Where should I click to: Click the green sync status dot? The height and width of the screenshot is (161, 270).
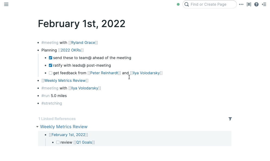pos(178,4)
